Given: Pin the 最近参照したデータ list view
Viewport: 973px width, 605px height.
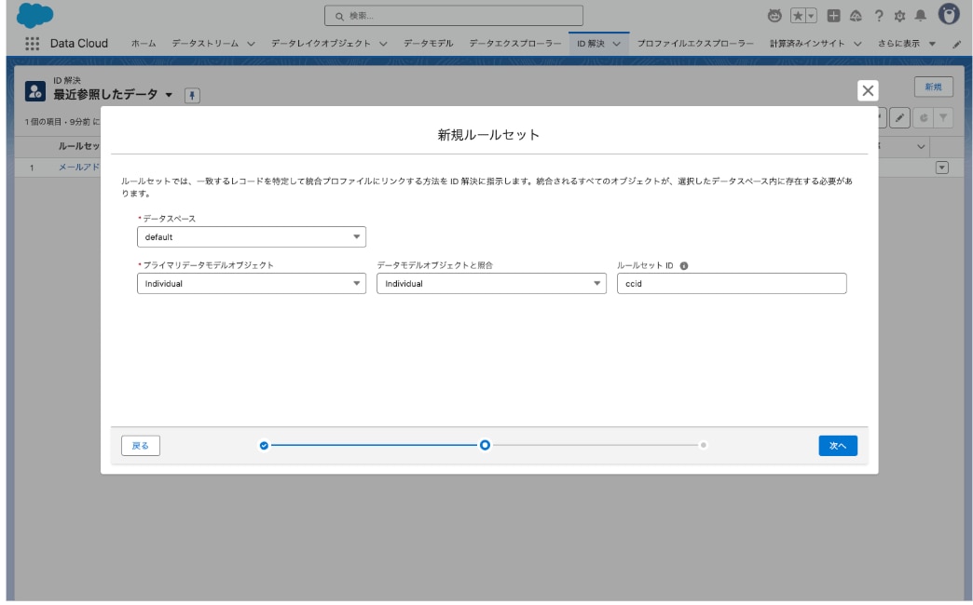Looking at the screenshot, I should click(195, 96).
